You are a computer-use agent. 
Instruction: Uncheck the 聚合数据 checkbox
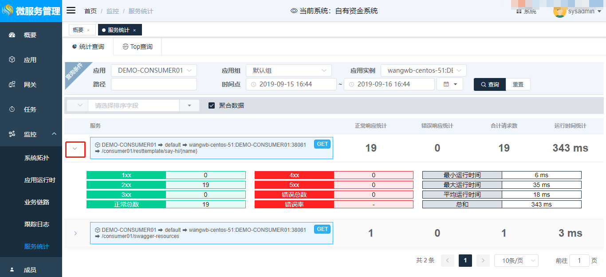click(212, 105)
